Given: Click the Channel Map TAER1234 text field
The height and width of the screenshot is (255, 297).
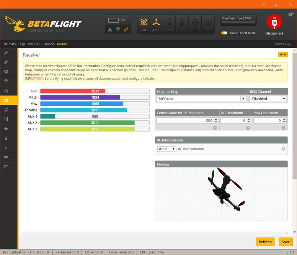Looking at the screenshot, I should [199, 99].
